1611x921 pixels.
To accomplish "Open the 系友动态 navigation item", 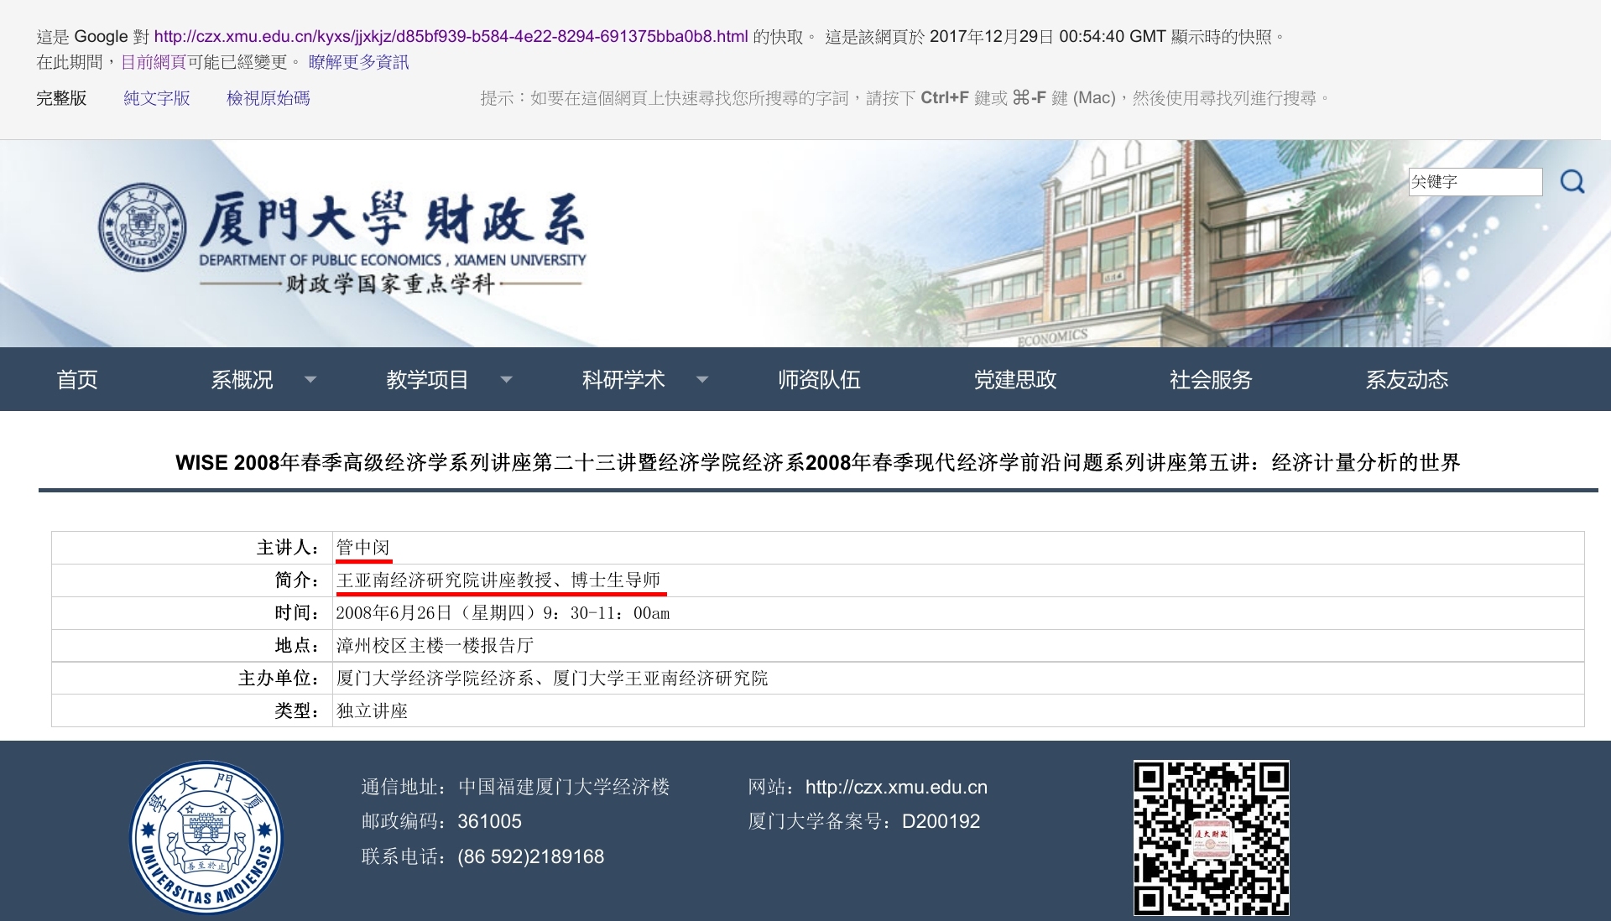I will tap(1406, 380).
